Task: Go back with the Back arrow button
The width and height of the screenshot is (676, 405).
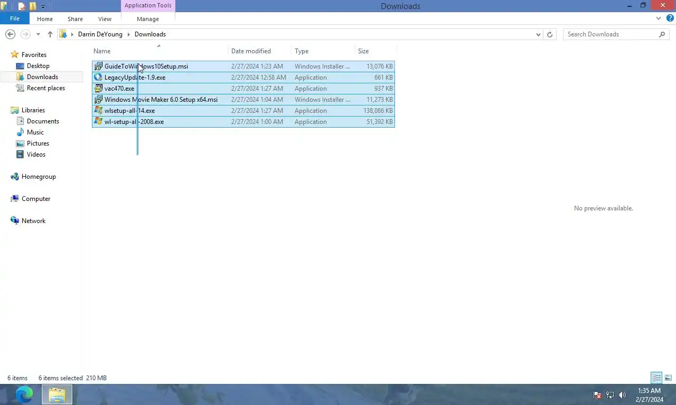Action: [x=10, y=34]
